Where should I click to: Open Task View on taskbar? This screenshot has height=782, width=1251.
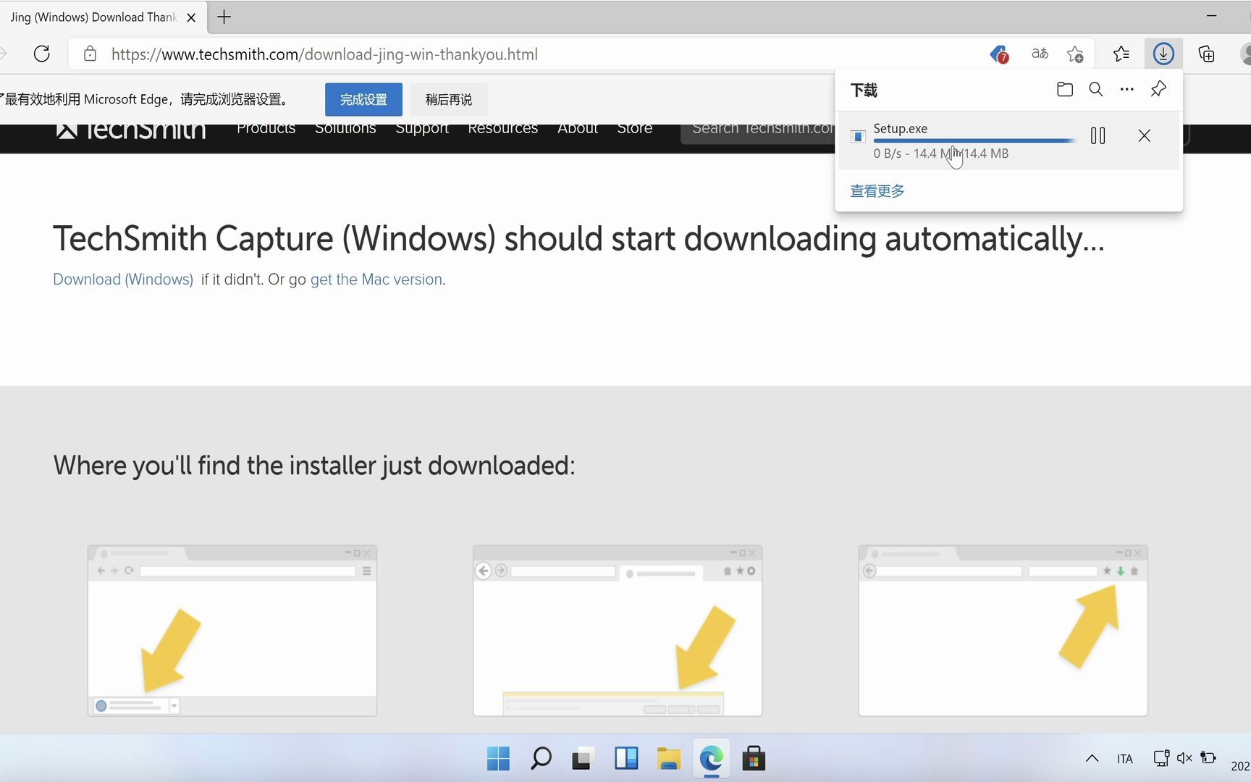584,758
